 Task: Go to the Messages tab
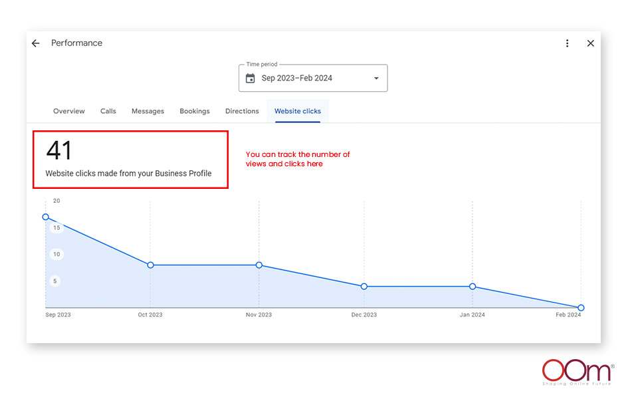(148, 111)
